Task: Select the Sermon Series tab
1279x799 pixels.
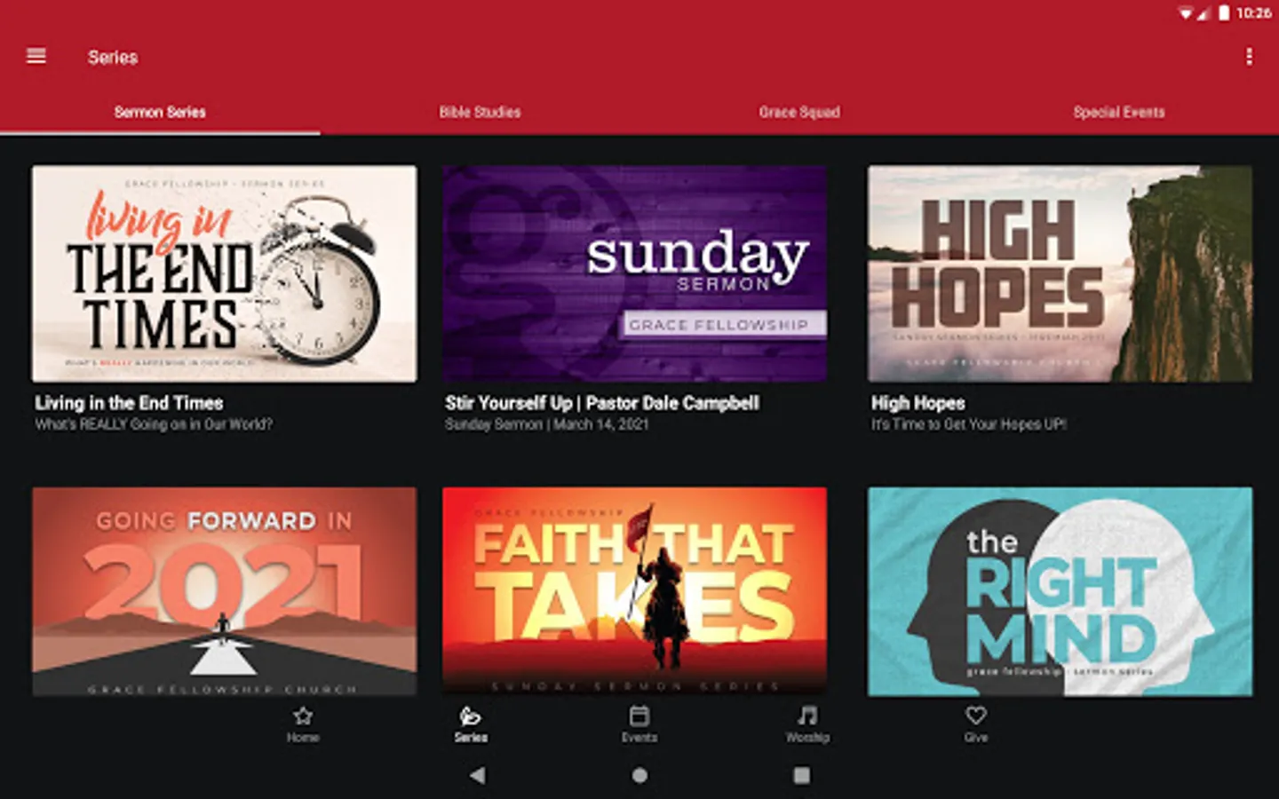Action: 160,112
